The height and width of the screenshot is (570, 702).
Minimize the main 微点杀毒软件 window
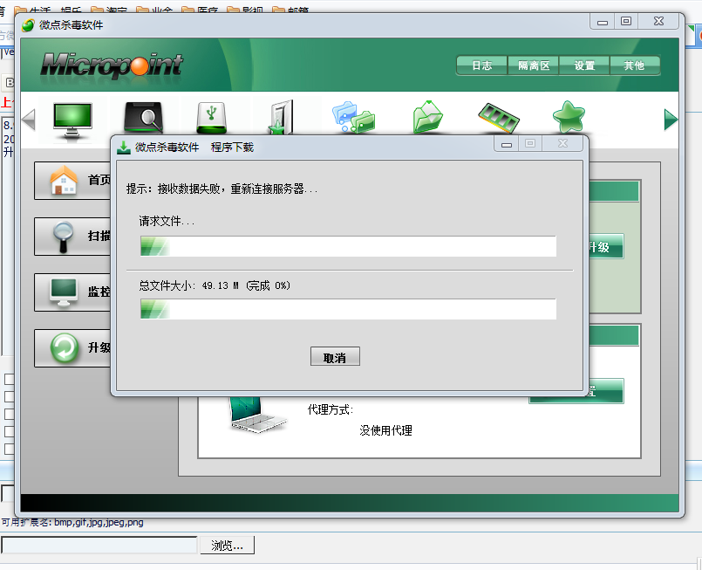point(603,22)
